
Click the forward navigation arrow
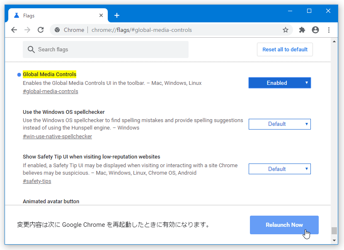pos(27,30)
